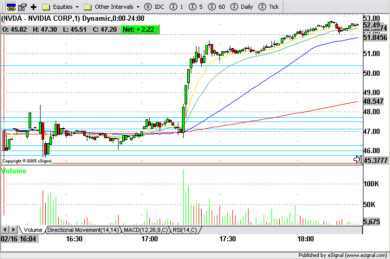Select the Volume study tab
This screenshot has height=259, width=390.
33,230
